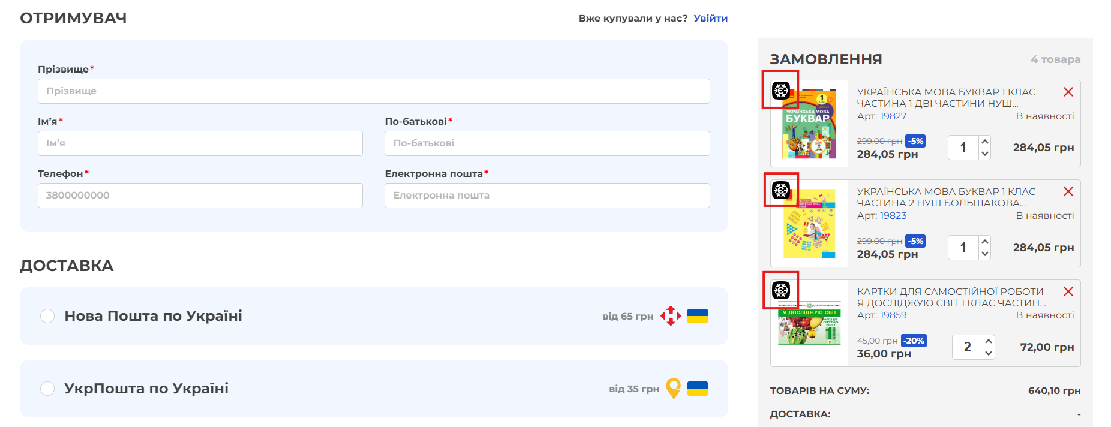
Task: Click the snowflake badge on the first Буквар book
Action: click(780, 91)
